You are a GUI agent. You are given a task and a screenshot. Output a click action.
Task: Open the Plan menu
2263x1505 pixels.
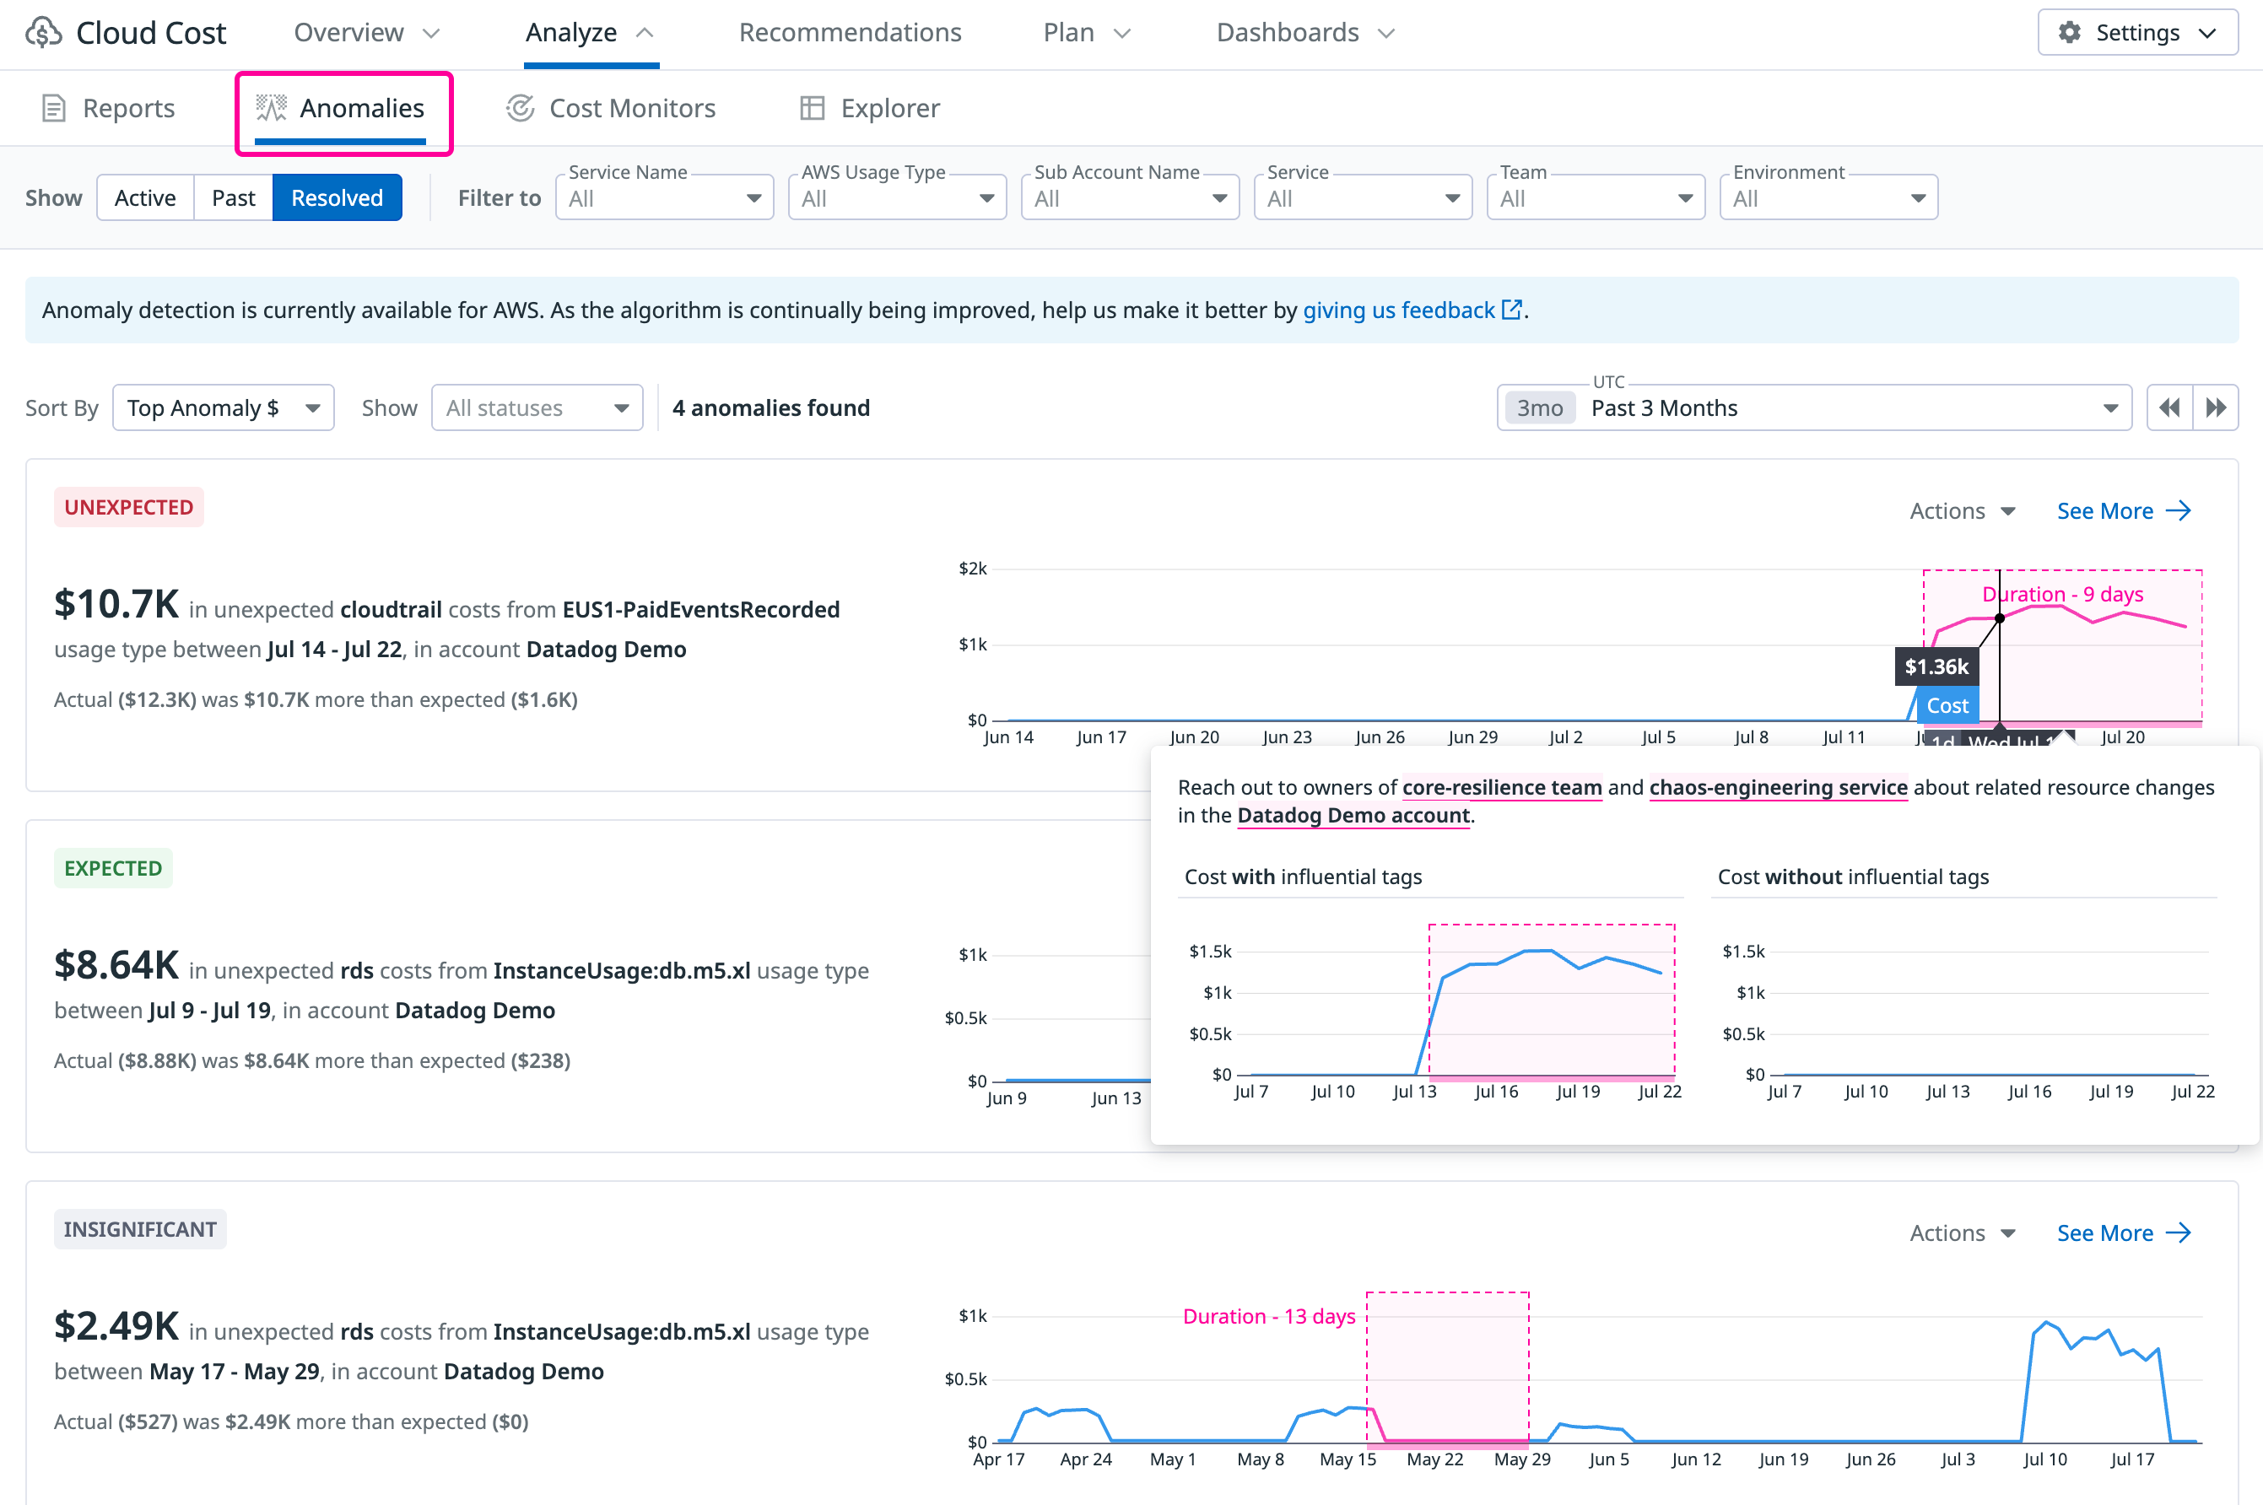click(1088, 33)
